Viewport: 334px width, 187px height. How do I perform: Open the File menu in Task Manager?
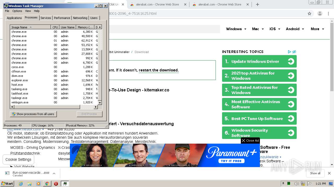[7, 11]
